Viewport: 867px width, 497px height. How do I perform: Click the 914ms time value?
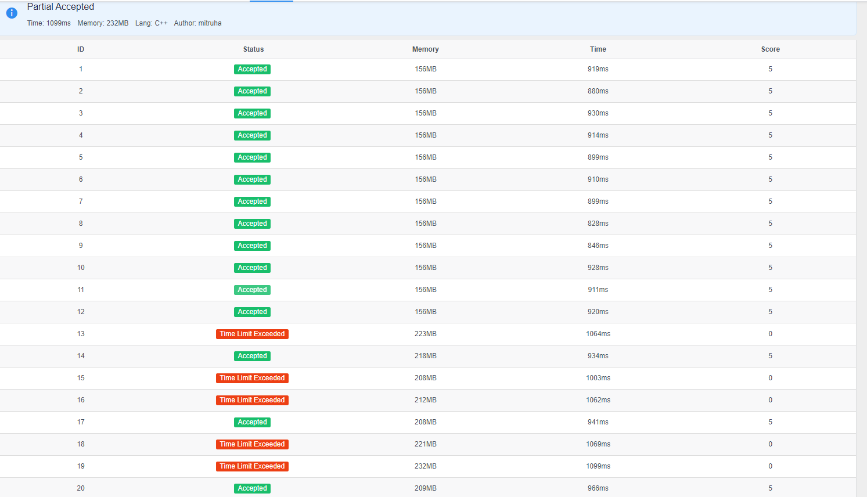point(598,135)
